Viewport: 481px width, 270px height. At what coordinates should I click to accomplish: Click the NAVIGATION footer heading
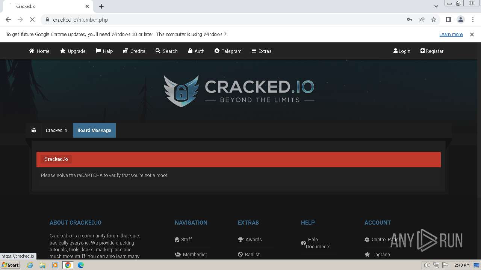[191, 223]
